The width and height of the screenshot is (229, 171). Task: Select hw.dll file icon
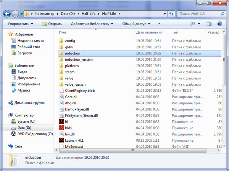[x=61, y=134]
